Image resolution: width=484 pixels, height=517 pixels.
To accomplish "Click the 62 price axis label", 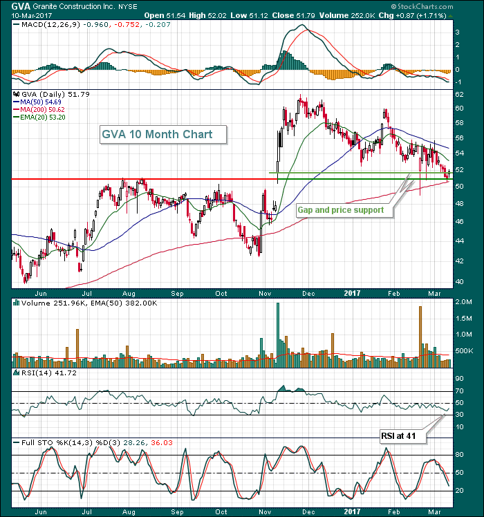I will [x=459, y=94].
